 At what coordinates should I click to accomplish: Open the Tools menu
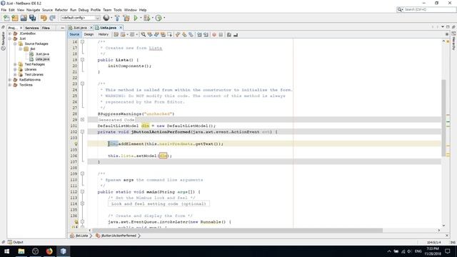[x=117, y=10]
